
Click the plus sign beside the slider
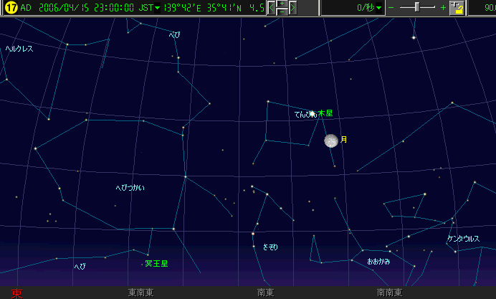[443, 8]
